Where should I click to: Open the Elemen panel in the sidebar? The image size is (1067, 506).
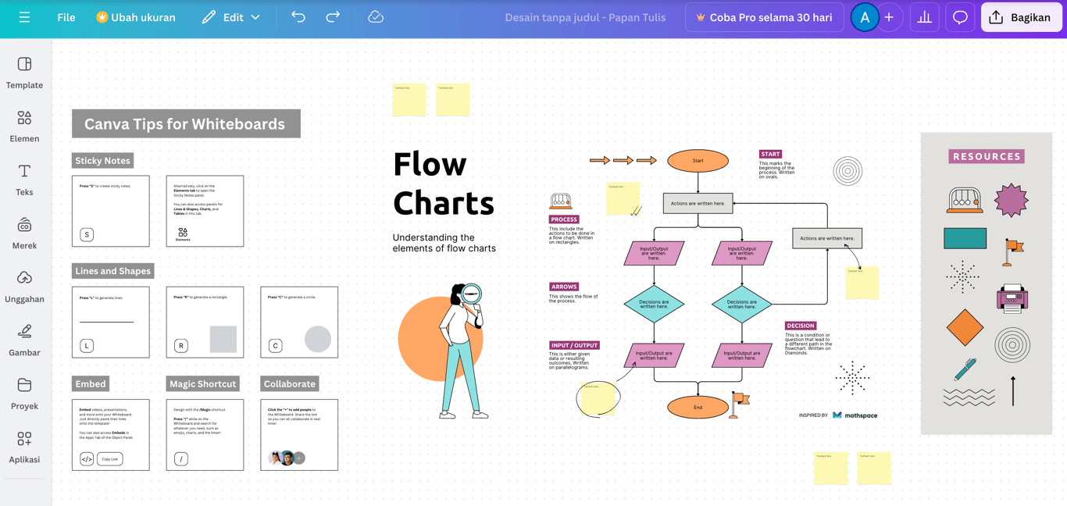(x=24, y=127)
